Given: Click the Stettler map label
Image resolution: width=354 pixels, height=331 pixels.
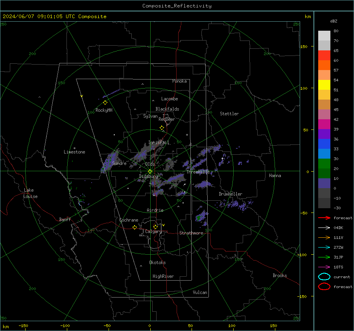Looking at the screenshot, I should coord(229,114).
